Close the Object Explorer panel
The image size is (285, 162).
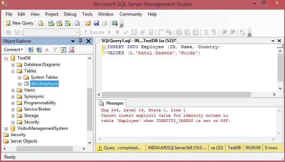click(x=88, y=41)
